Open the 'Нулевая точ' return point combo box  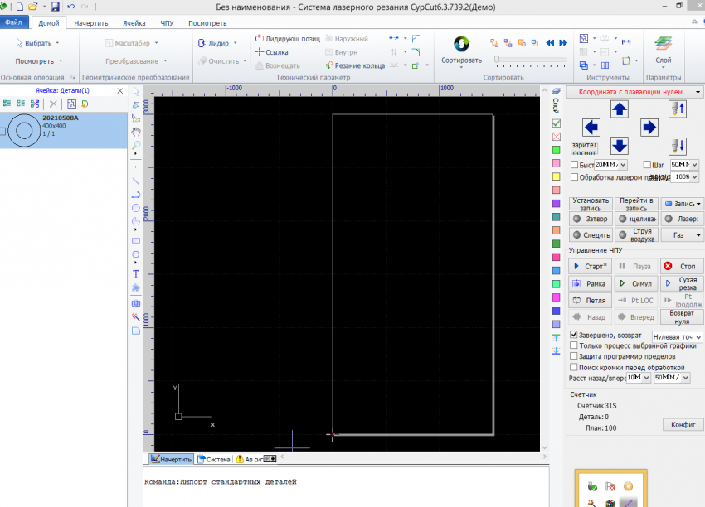tap(677, 337)
